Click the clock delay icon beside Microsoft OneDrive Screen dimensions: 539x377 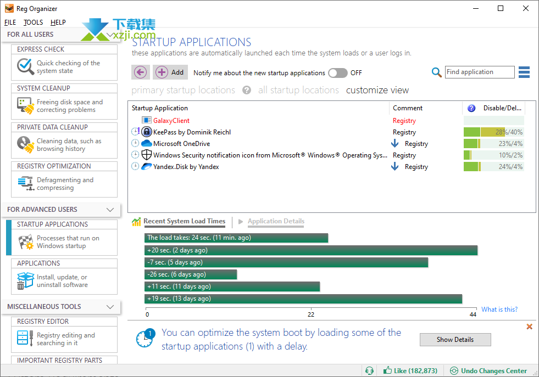[135, 143]
